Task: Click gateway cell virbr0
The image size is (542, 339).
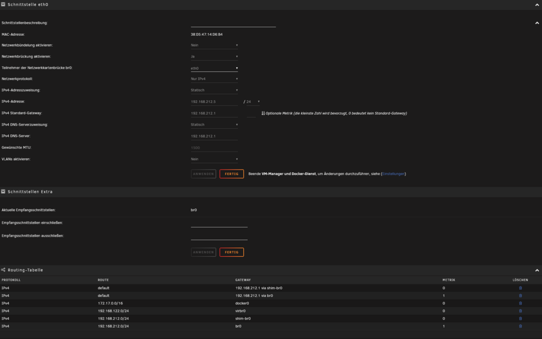Action: [241, 311]
